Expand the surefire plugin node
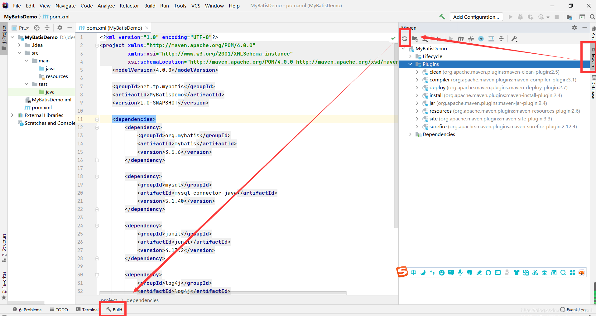The image size is (596, 316). click(417, 127)
